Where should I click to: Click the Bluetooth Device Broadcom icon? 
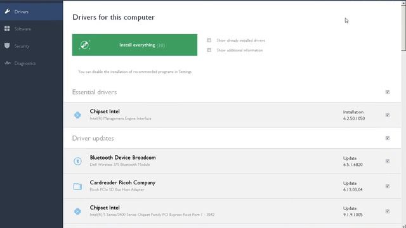(77, 161)
